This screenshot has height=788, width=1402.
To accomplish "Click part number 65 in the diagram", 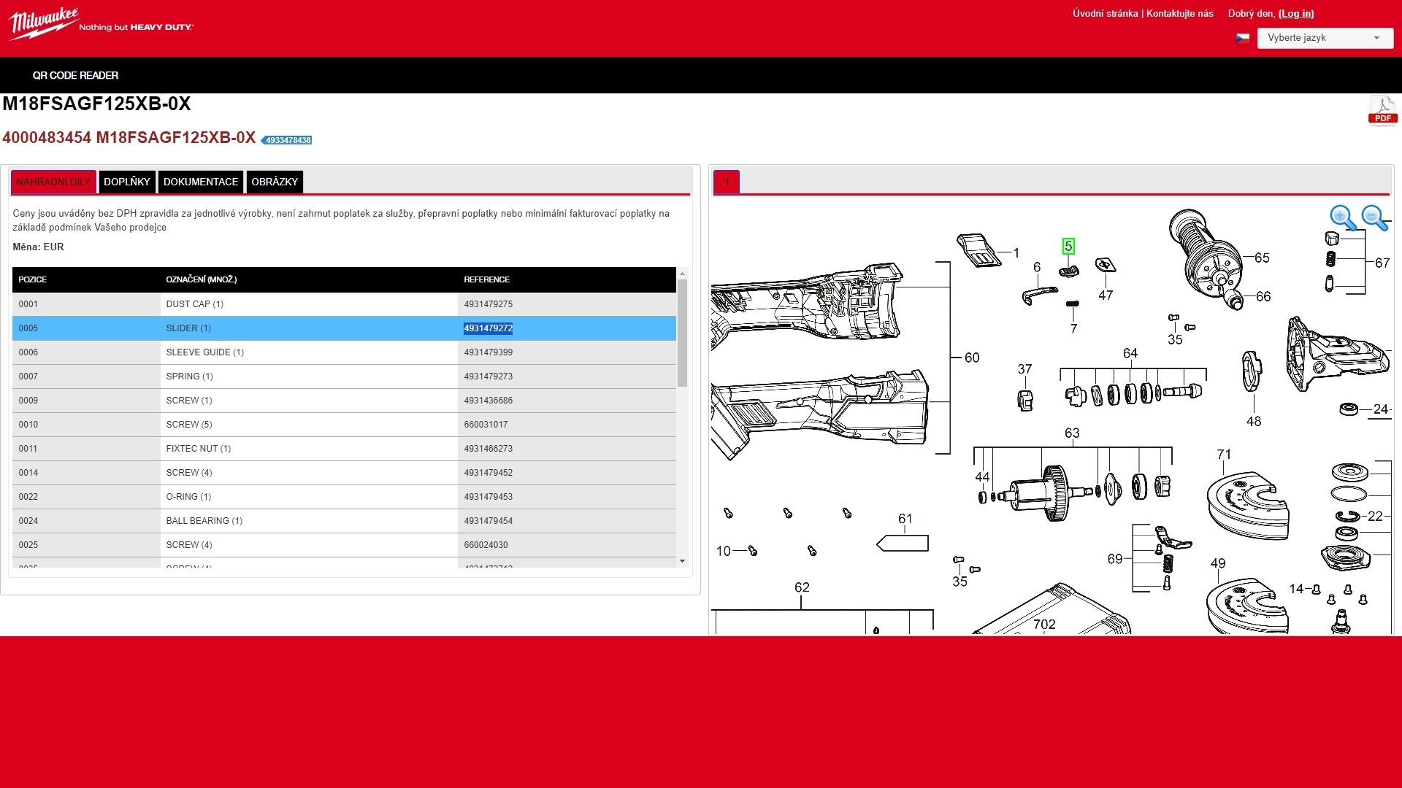I will coord(1262,258).
